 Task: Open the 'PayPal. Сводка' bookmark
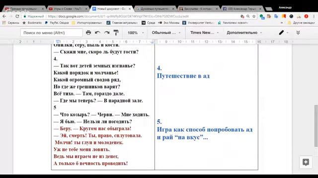[57, 23]
